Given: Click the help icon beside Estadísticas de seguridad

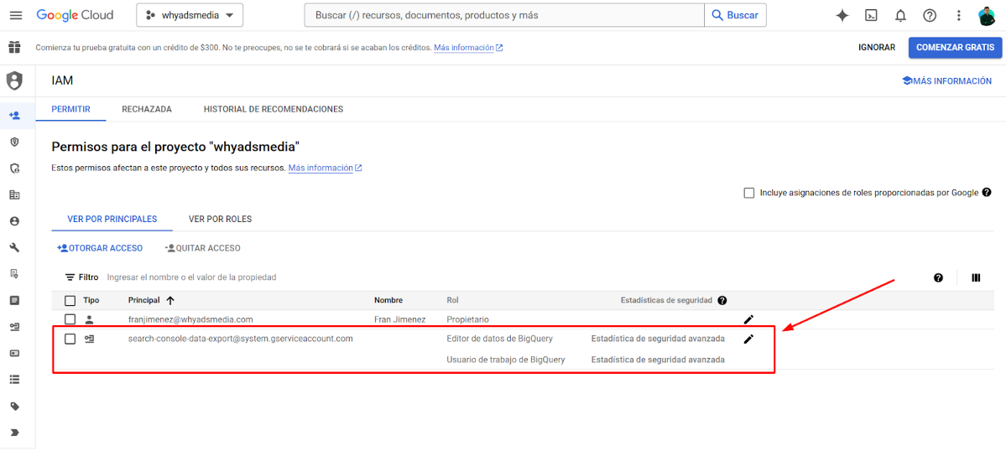Looking at the screenshot, I should (722, 300).
